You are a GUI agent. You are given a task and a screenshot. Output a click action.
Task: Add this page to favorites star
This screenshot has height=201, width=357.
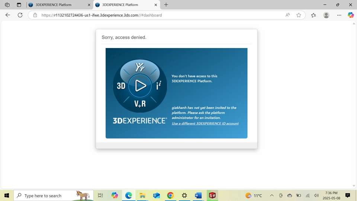coord(299,15)
